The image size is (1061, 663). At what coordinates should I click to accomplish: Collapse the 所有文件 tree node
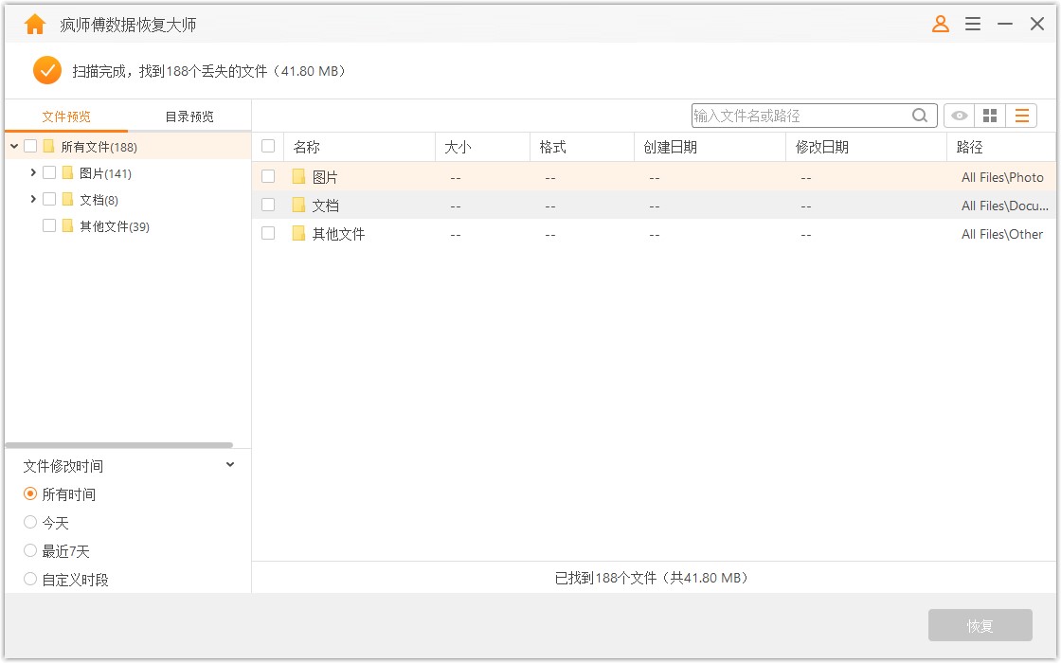coord(14,146)
